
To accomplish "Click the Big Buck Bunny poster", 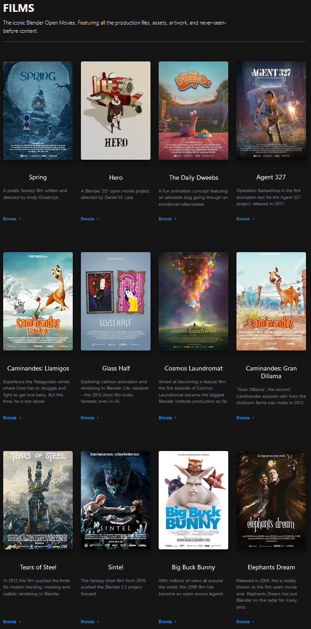I will (x=193, y=500).
